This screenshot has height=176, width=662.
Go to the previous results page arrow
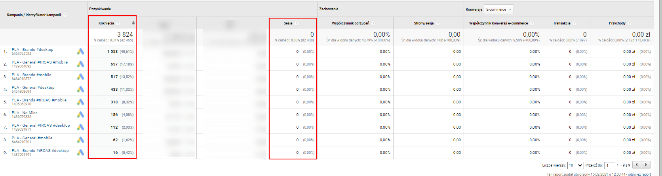637,165
